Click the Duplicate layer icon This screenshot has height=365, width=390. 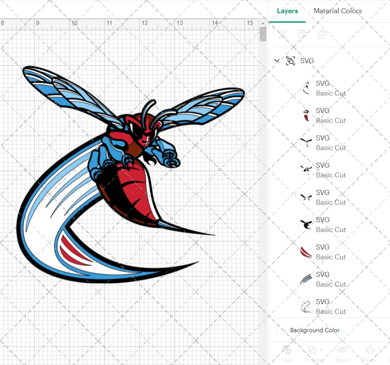[x=302, y=34]
